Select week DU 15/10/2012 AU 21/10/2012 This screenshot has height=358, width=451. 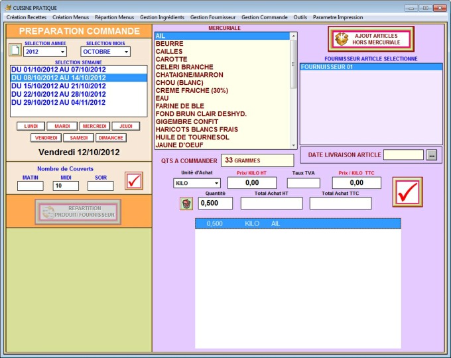pyautogui.click(x=58, y=86)
